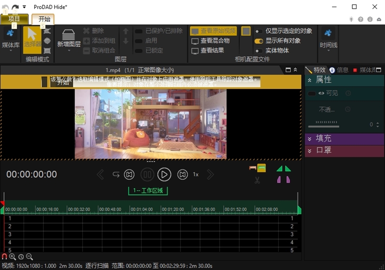385x270 pixels.
Task: Toggle the 已锁定 layer switch
Action: point(139,51)
